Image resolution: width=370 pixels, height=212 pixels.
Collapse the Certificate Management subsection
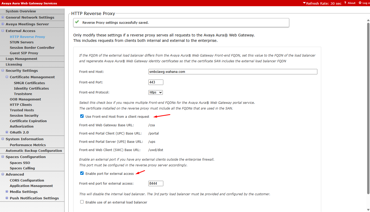(7, 77)
